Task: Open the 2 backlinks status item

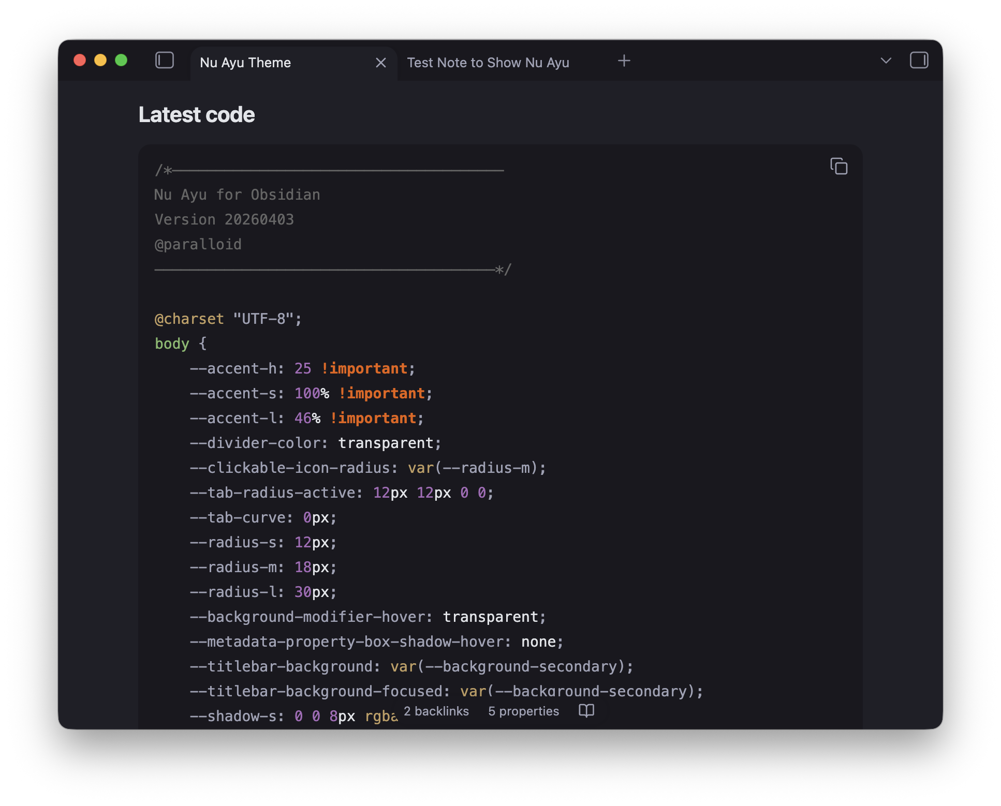Action: [436, 711]
